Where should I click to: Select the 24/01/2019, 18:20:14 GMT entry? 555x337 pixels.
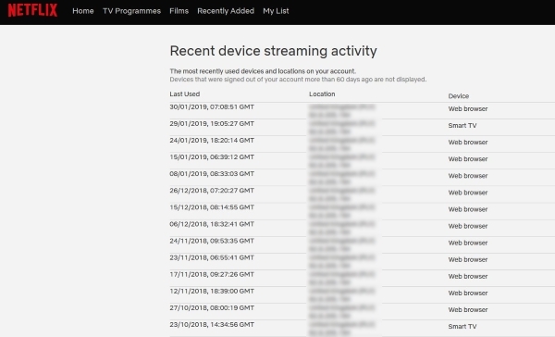click(212, 141)
